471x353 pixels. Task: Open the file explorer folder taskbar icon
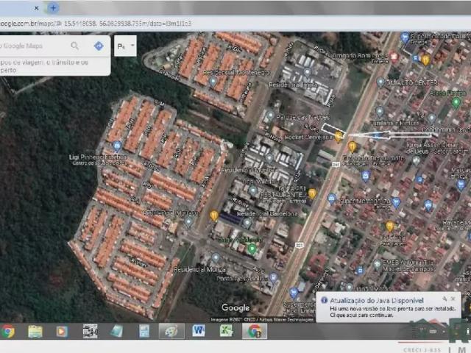point(35,331)
